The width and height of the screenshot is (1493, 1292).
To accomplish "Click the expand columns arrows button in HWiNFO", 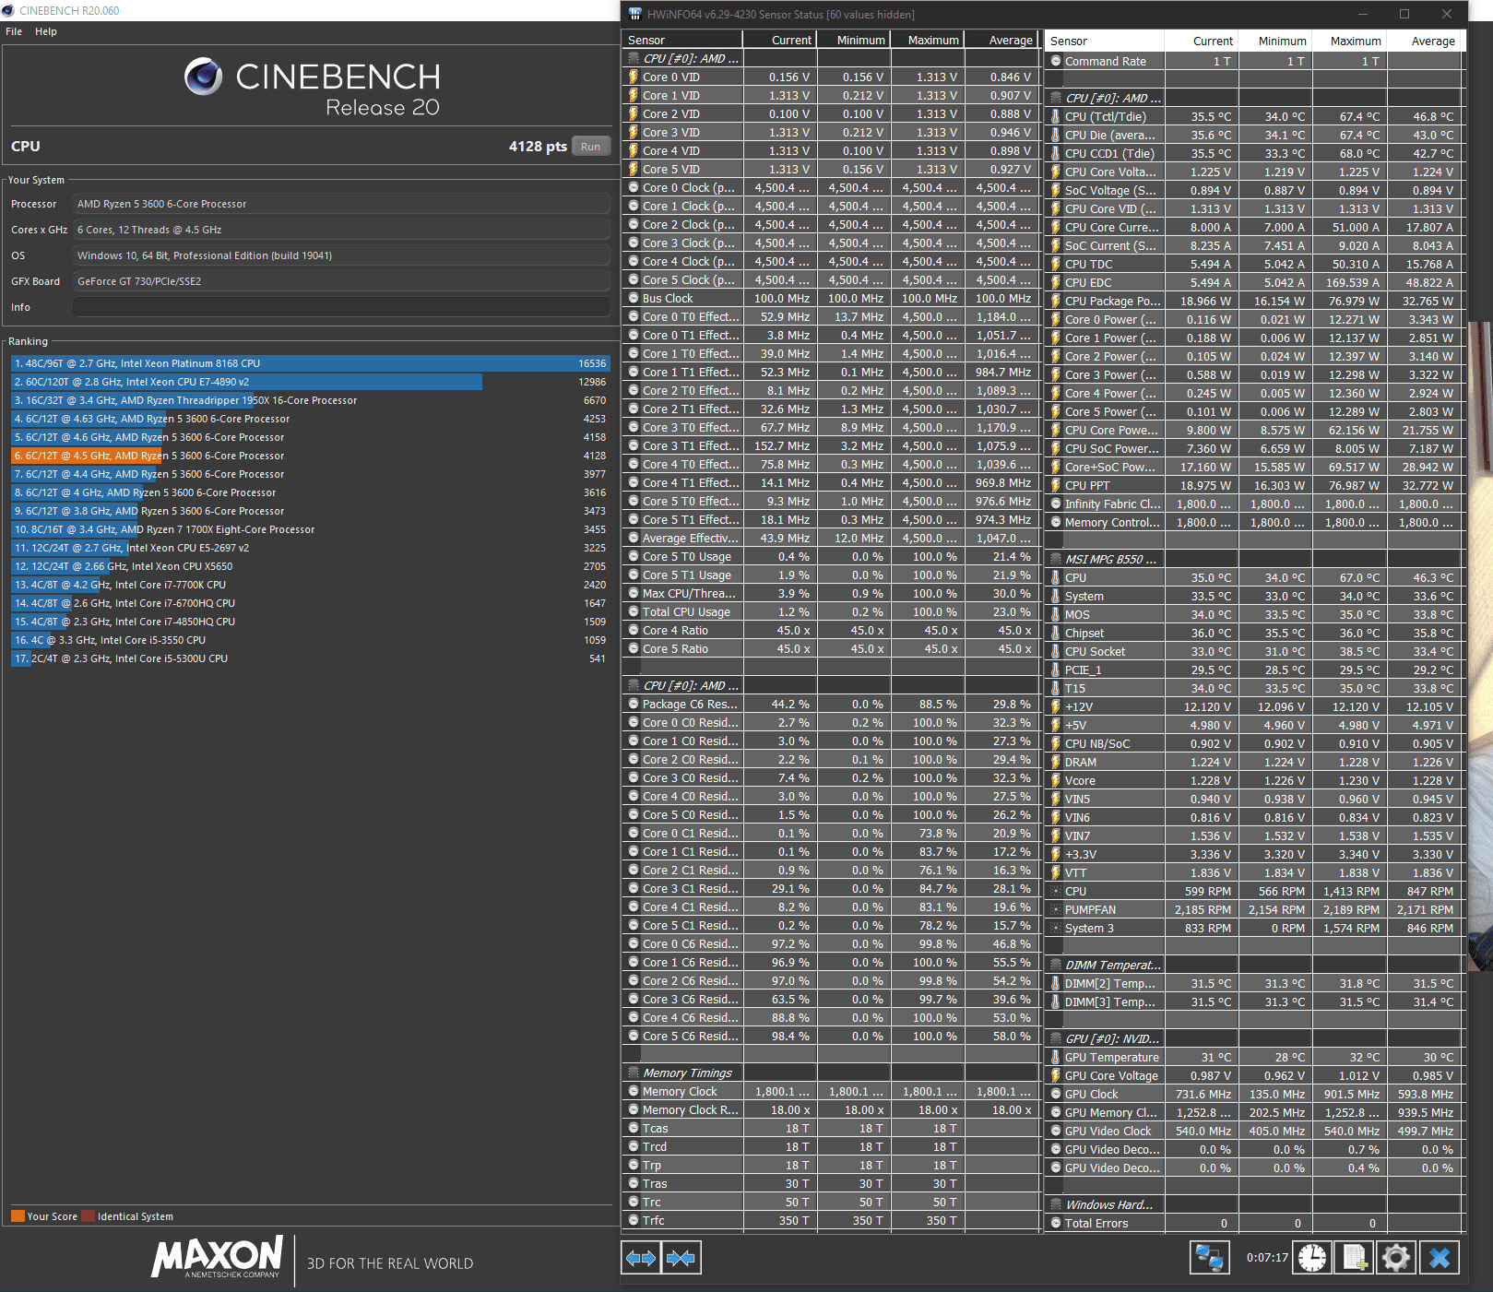I will point(641,1258).
